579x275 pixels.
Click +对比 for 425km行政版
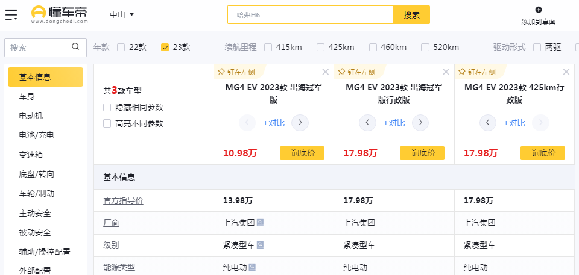click(514, 123)
